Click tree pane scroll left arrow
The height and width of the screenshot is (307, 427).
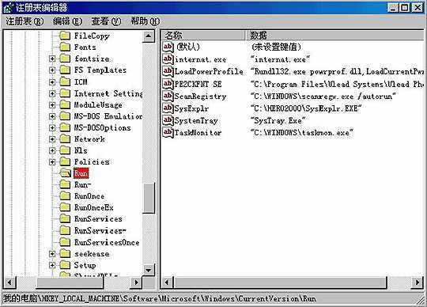point(9,282)
